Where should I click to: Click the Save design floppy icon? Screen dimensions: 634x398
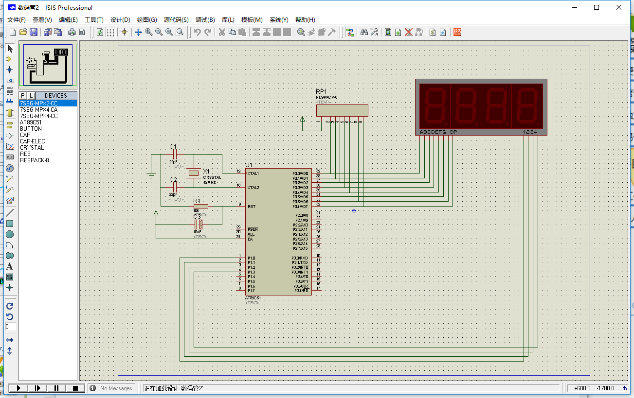pyautogui.click(x=34, y=32)
